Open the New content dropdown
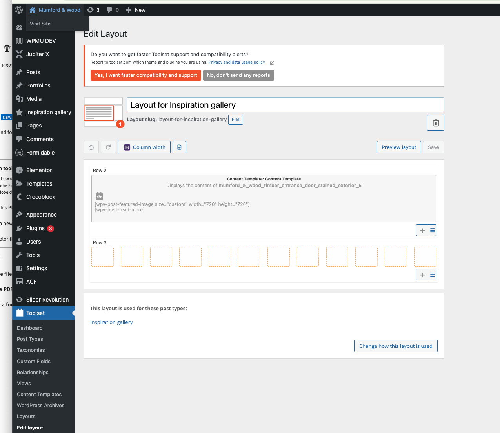The image size is (500, 433). coord(136,10)
